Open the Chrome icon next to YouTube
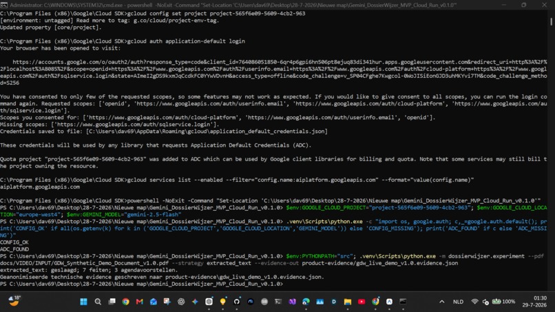The width and height of the screenshot is (555, 312). click(375, 302)
